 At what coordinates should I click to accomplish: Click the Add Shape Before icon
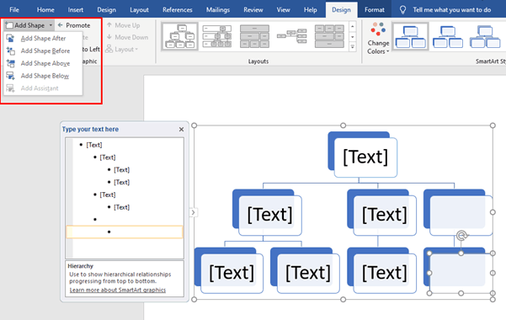click(x=10, y=51)
